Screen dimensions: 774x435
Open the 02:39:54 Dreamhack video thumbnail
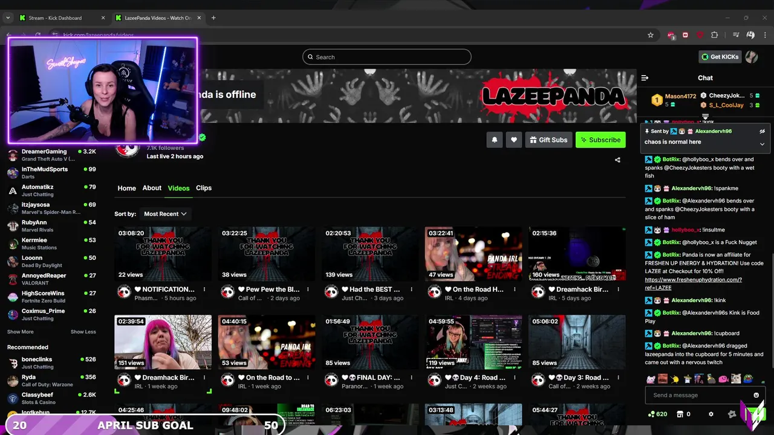point(163,342)
